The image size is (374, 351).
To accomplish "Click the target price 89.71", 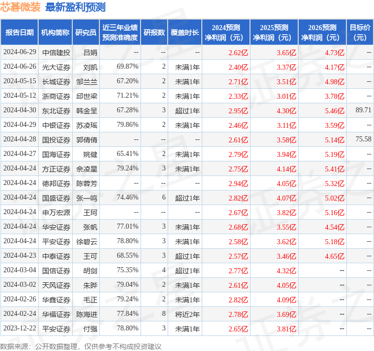I will (x=363, y=110).
